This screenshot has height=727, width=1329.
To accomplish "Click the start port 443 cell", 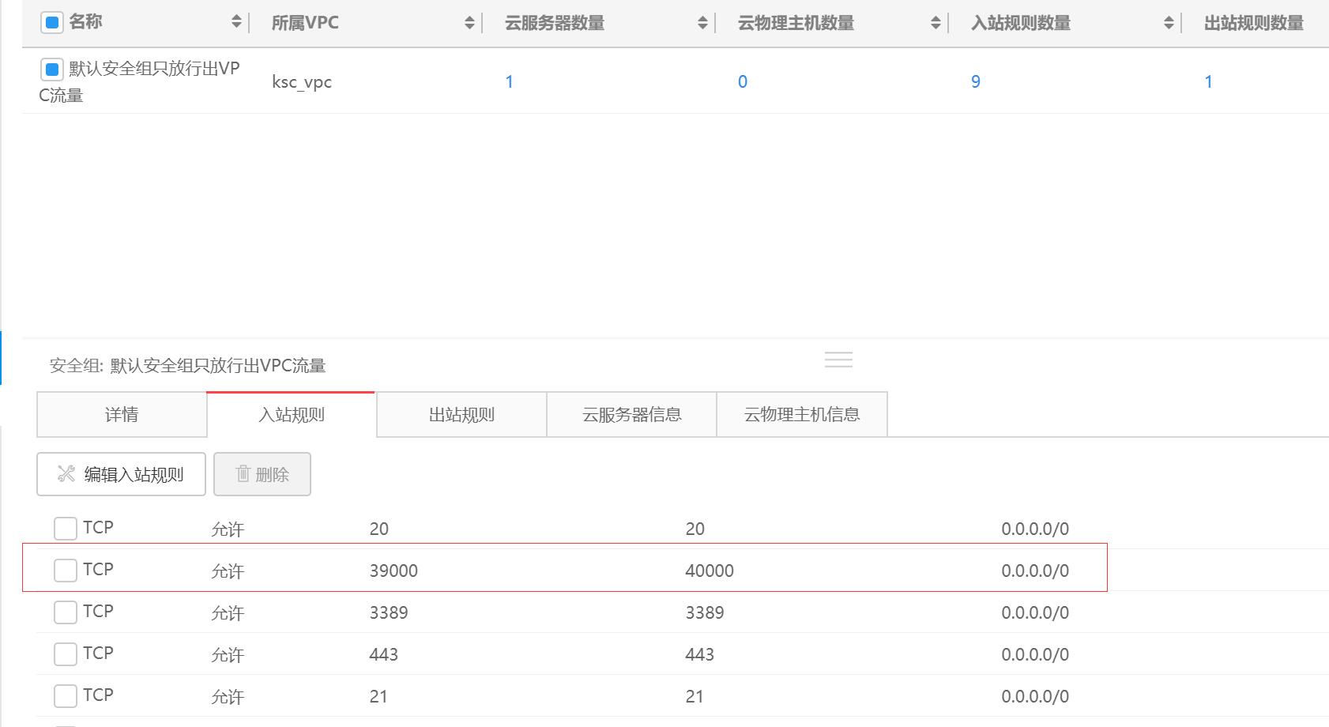I will point(384,654).
